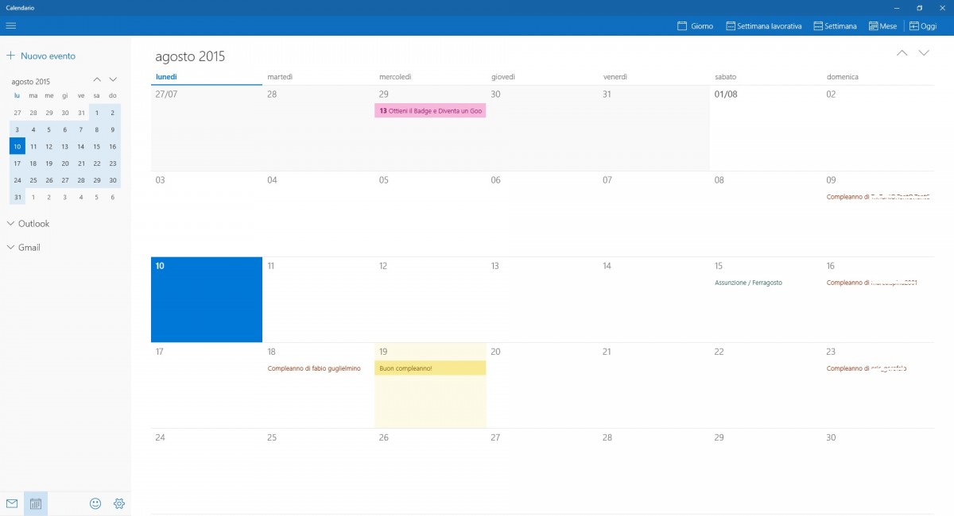Click the calendar icon in bottom bar
The image size is (954, 516).
tap(36, 503)
